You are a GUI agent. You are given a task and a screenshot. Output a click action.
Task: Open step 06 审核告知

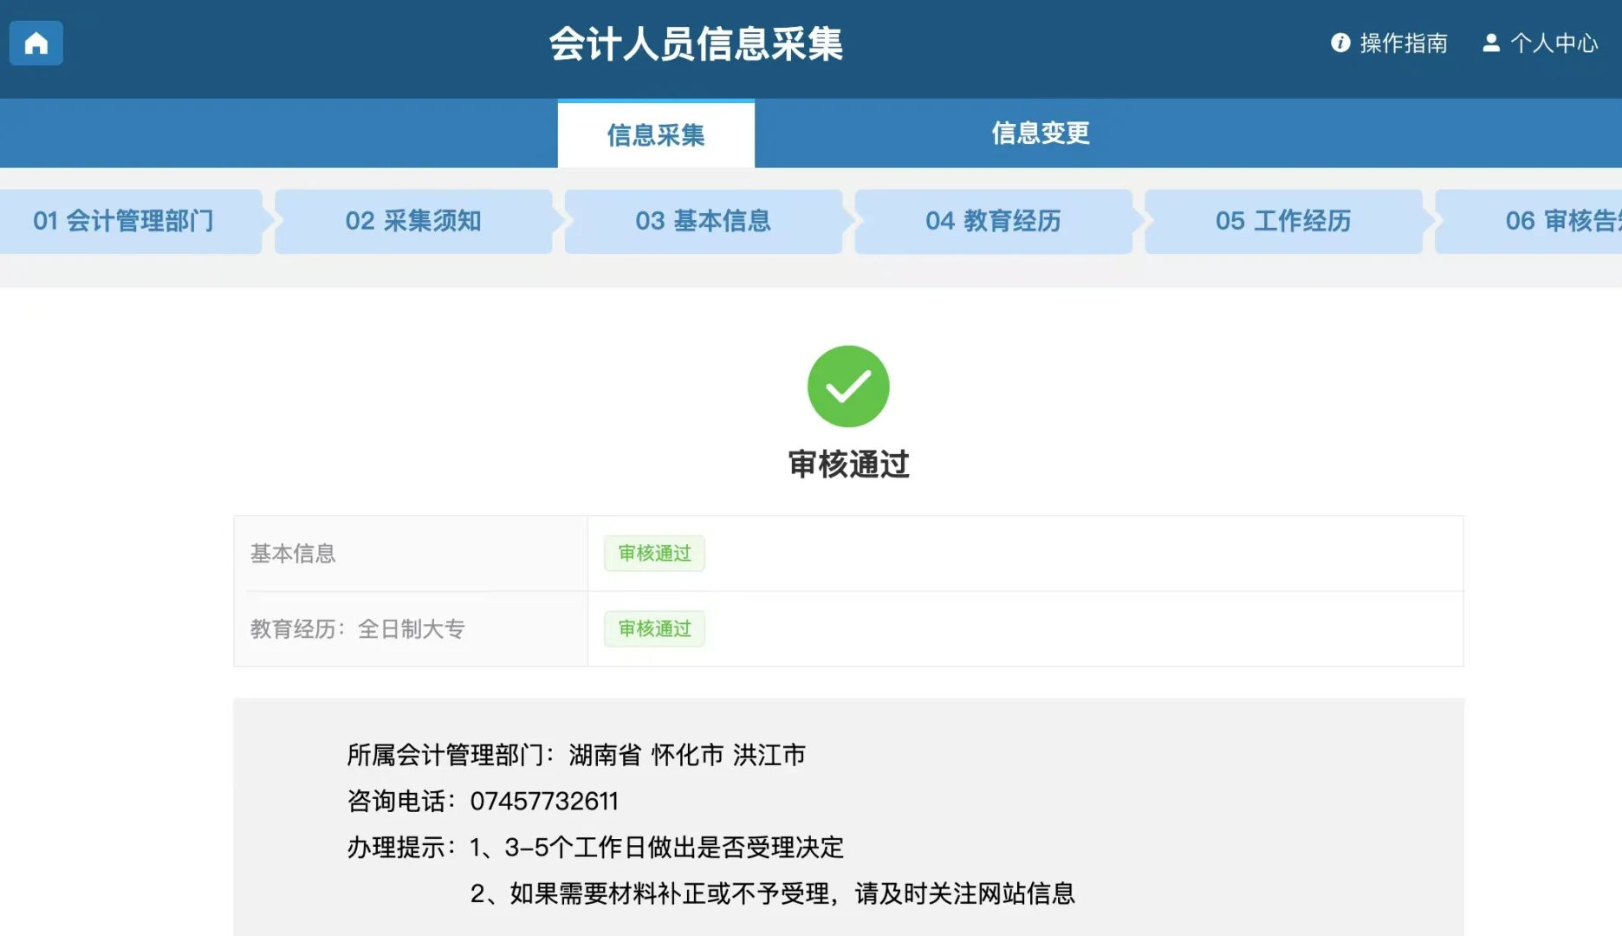[1560, 221]
